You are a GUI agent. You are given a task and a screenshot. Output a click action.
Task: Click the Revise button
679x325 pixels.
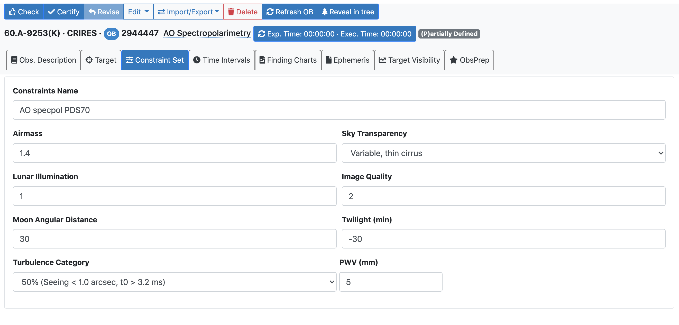pyautogui.click(x=104, y=12)
